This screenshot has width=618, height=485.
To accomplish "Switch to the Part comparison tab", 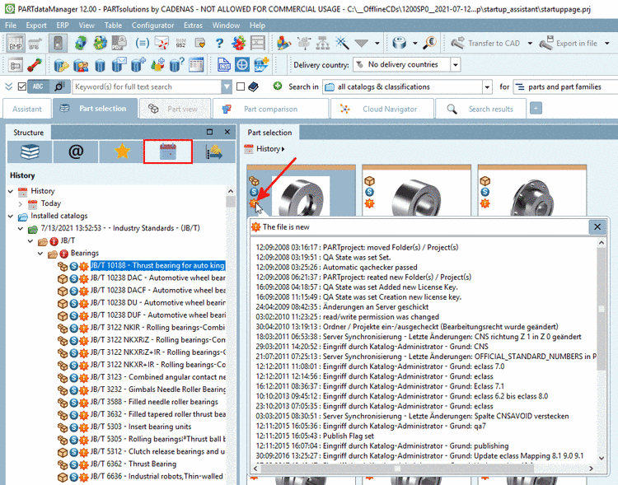I will [270, 109].
